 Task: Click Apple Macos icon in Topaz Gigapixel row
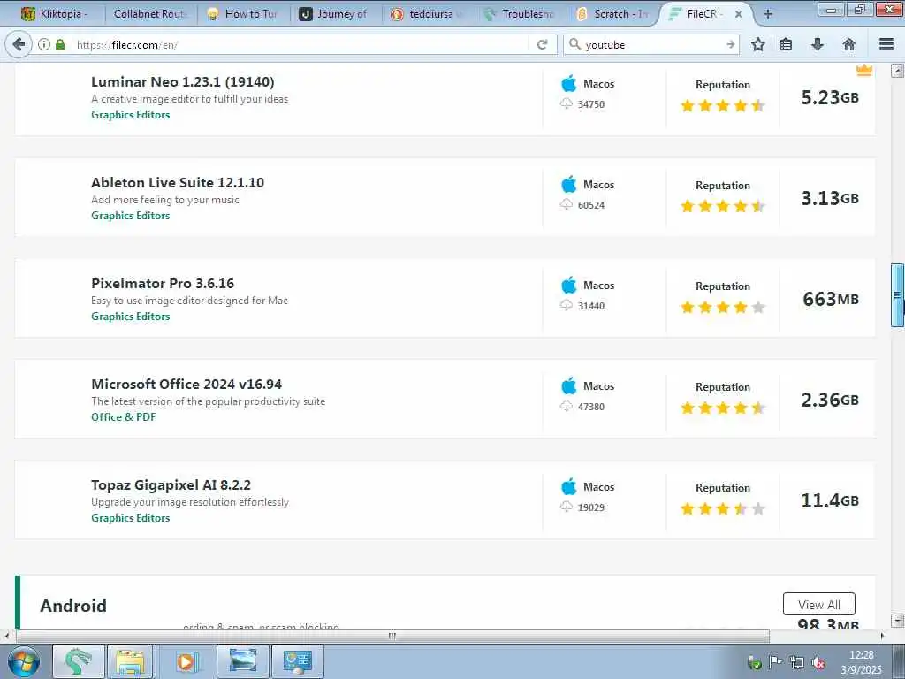pyautogui.click(x=568, y=487)
